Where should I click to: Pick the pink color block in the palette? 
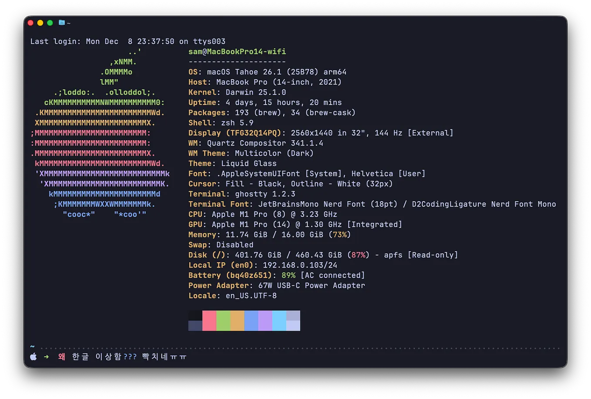point(209,321)
